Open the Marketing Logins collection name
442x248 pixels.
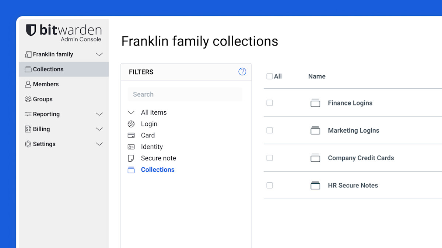(353, 130)
